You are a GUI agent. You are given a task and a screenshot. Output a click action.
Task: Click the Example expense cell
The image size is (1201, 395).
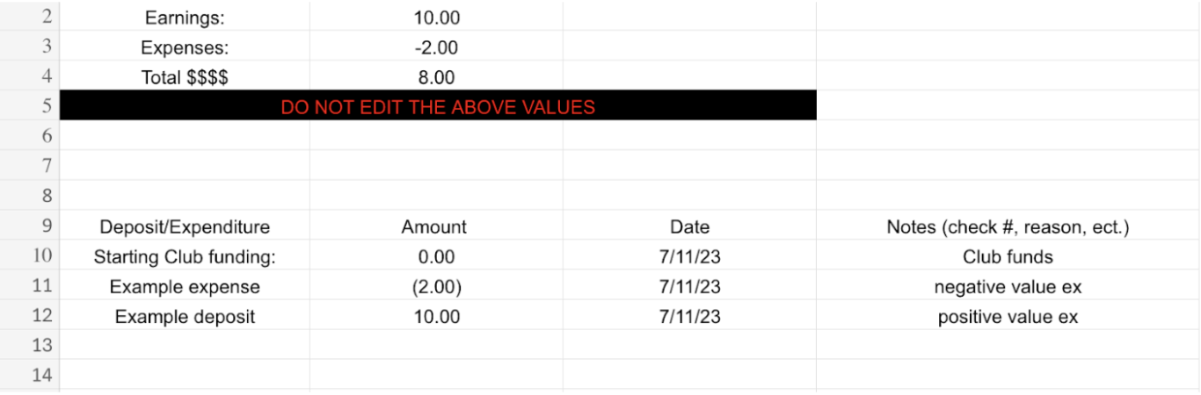(185, 287)
